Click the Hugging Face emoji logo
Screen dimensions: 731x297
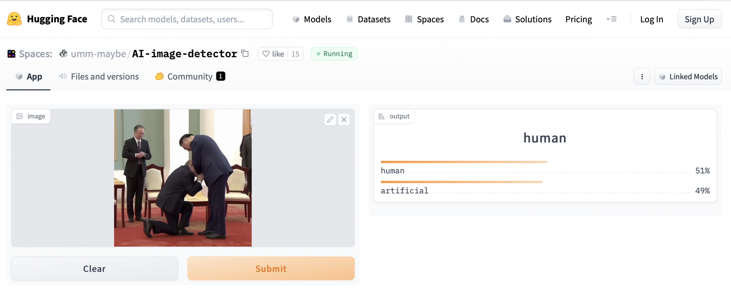pos(14,19)
